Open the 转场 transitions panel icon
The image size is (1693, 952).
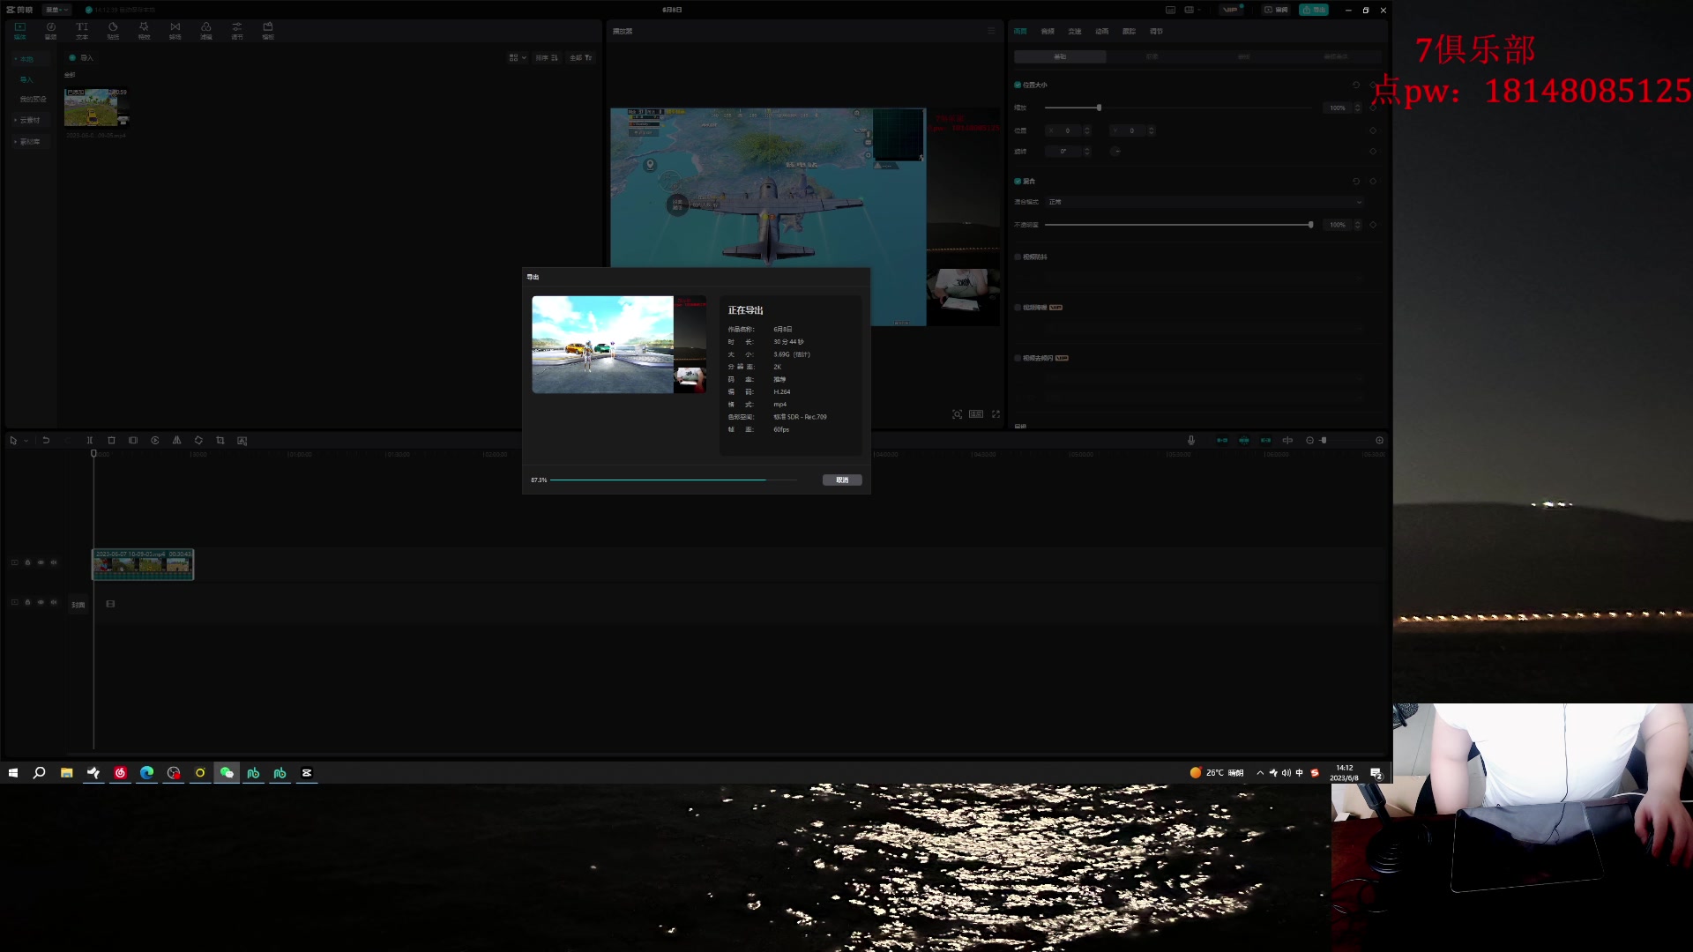(x=175, y=30)
